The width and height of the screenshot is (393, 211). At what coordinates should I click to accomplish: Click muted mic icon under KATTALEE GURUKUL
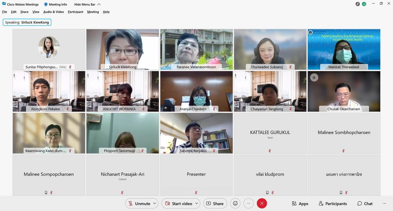click(270, 151)
